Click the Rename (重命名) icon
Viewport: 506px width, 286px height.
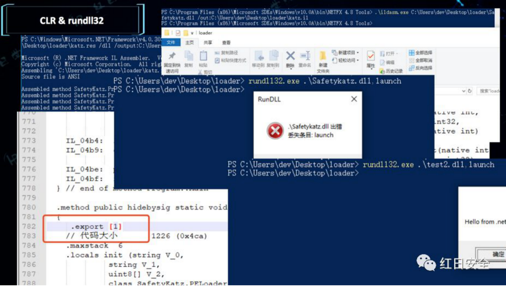[305, 56]
